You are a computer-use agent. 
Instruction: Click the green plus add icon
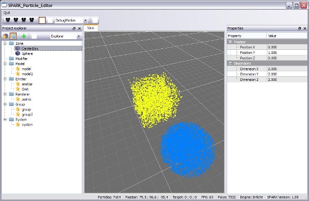(24, 36)
